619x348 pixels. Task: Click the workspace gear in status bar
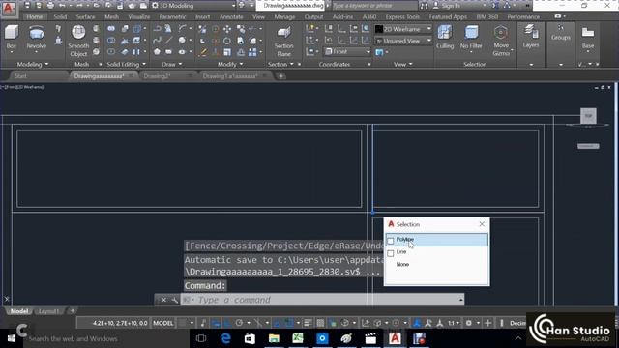[468, 323]
